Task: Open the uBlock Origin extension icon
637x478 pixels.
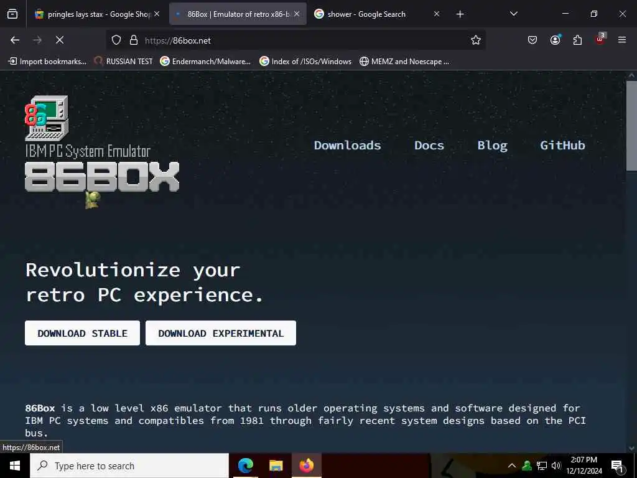Action: tap(600, 39)
